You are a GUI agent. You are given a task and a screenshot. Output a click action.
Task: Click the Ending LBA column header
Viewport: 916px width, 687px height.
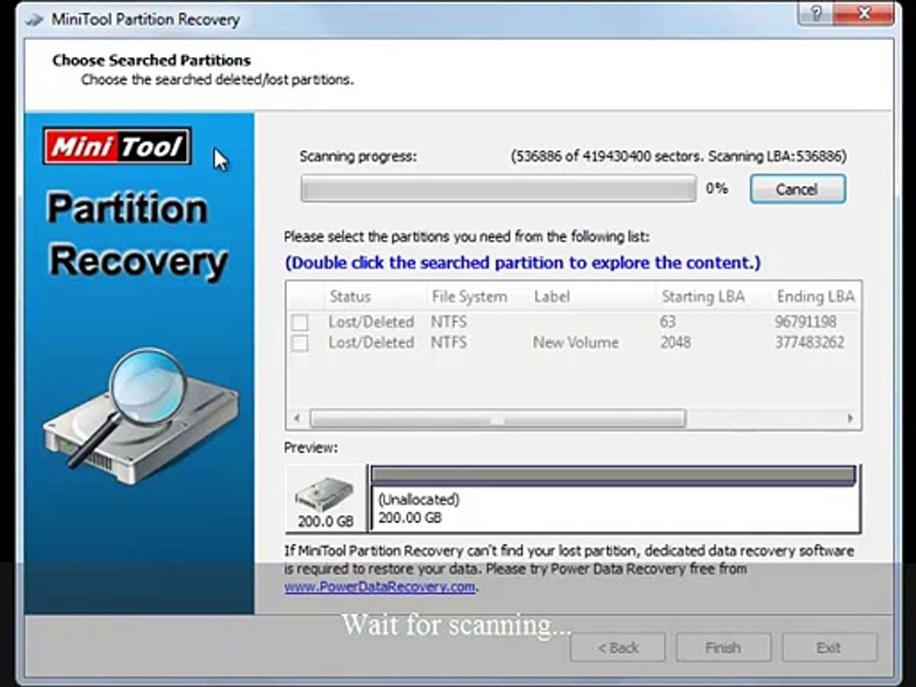coord(815,296)
